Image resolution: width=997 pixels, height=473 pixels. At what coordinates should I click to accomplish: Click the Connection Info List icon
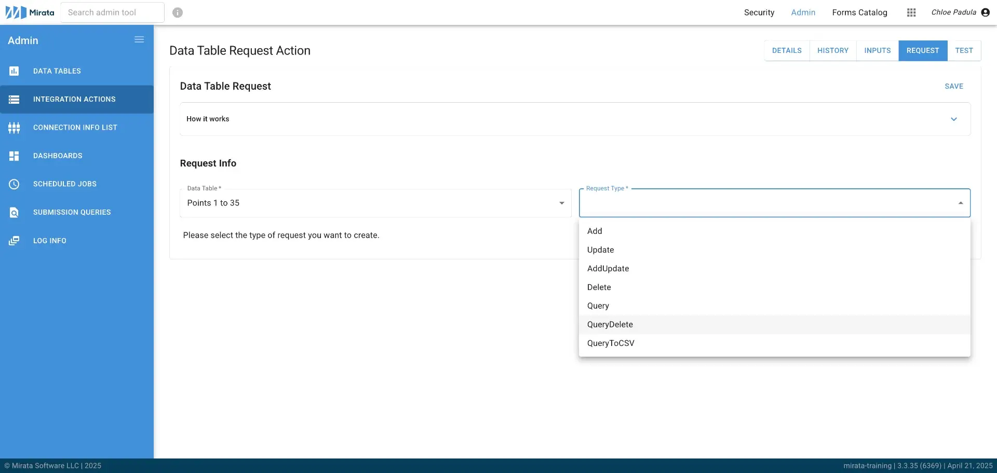tap(14, 128)
